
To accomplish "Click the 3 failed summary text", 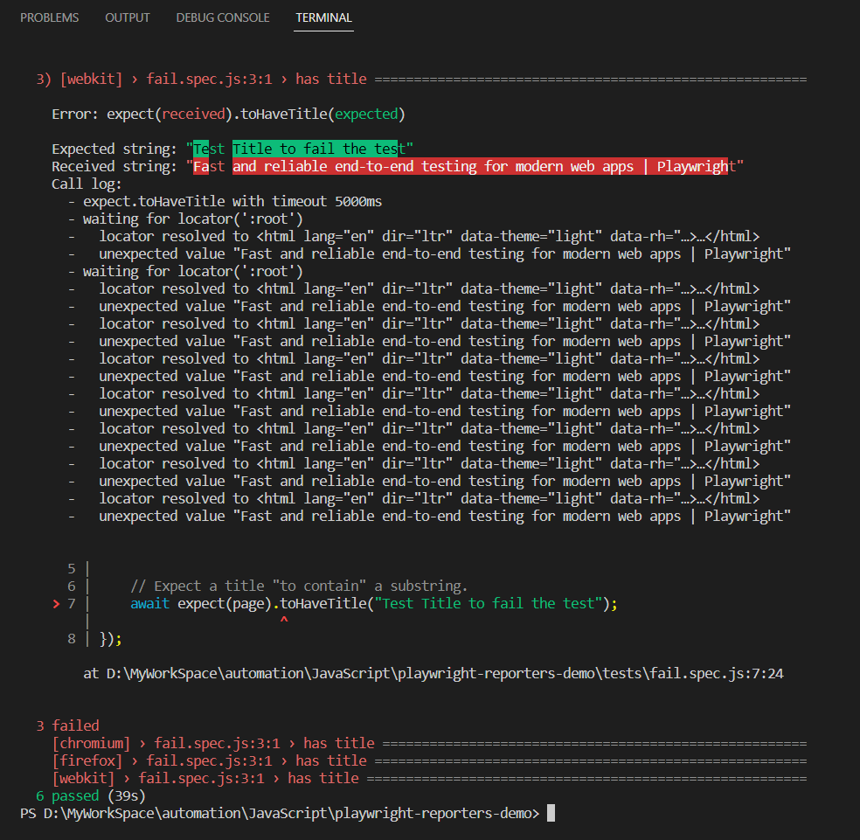I will tap(61, 725).
